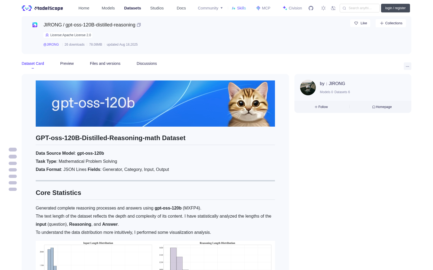
Task: Follow the author JIRONG
Action: tap(321, 107)
